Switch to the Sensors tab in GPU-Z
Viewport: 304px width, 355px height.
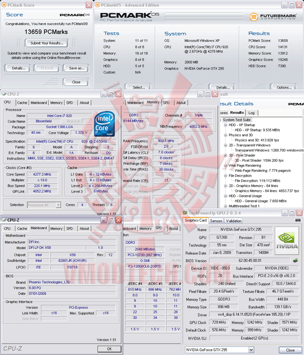point(216,221)
